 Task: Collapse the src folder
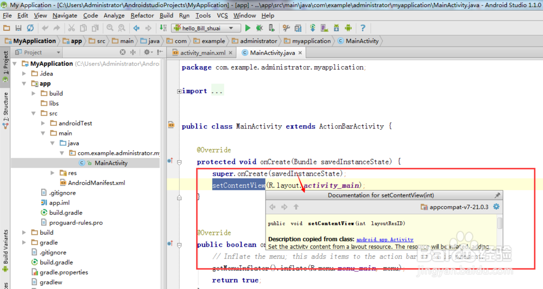[x=33, y=113]
